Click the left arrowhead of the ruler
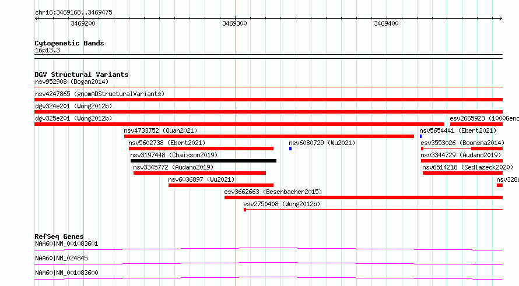This screenshot has width=519, height=286. point(36,19)
